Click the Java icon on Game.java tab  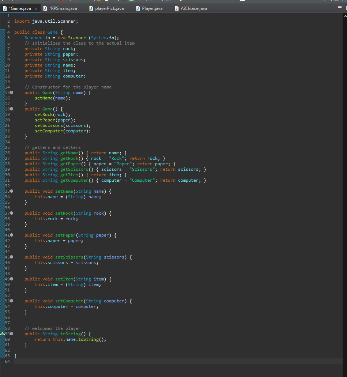coord(4,7)
